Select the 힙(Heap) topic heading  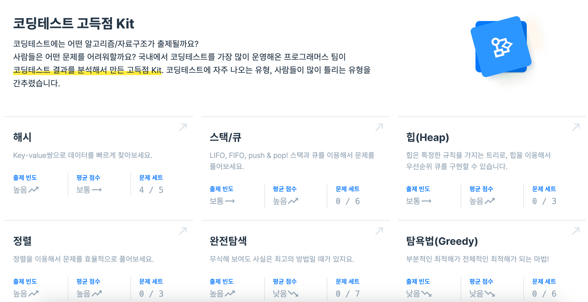pos(427,137)
